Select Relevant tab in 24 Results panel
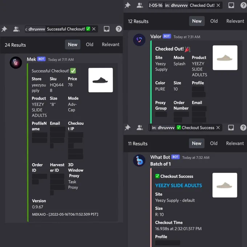The image size is (247, 247). 110,45
